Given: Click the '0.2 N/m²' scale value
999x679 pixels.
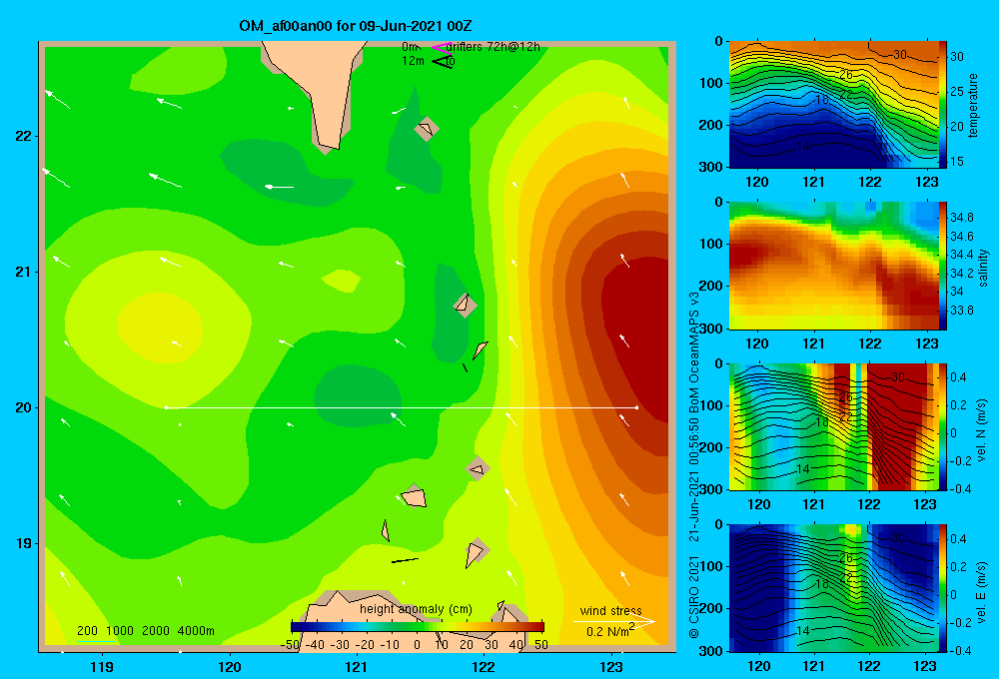Looking at the screenshot, I should (610, 631).
